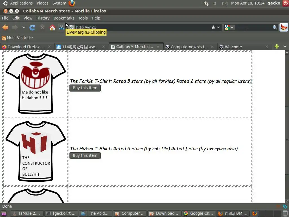
Task: Click the HiAsm T-Shirt rating text
Action: (154, 149)
